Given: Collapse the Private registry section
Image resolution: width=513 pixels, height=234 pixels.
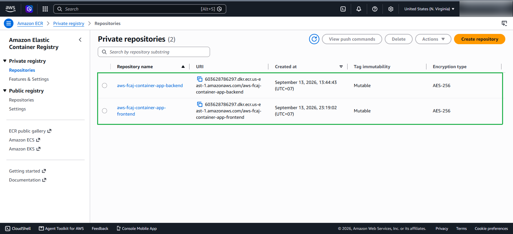Looking at the screenshot, I should [5, 61].
